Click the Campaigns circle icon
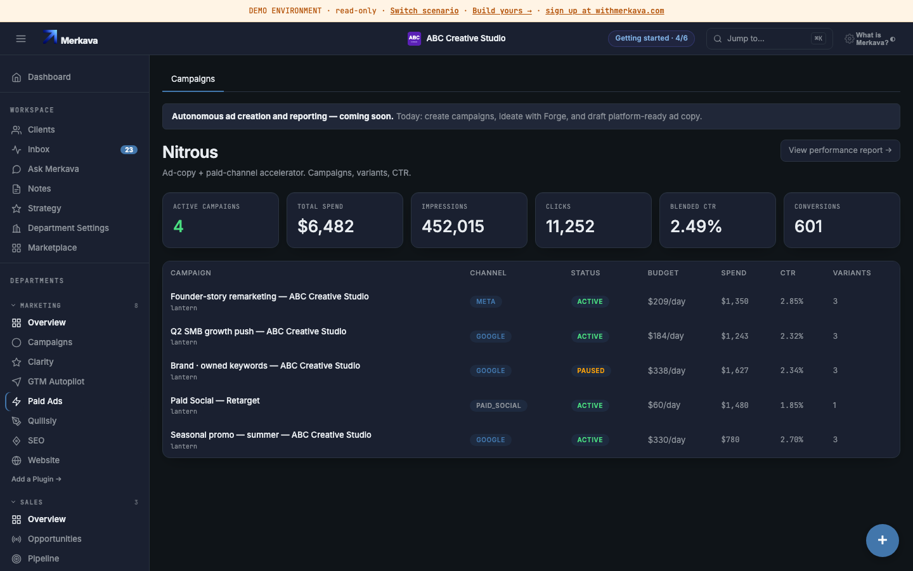Image resolution: width=913 pixels, height=571 pixels. coord(16,343)
